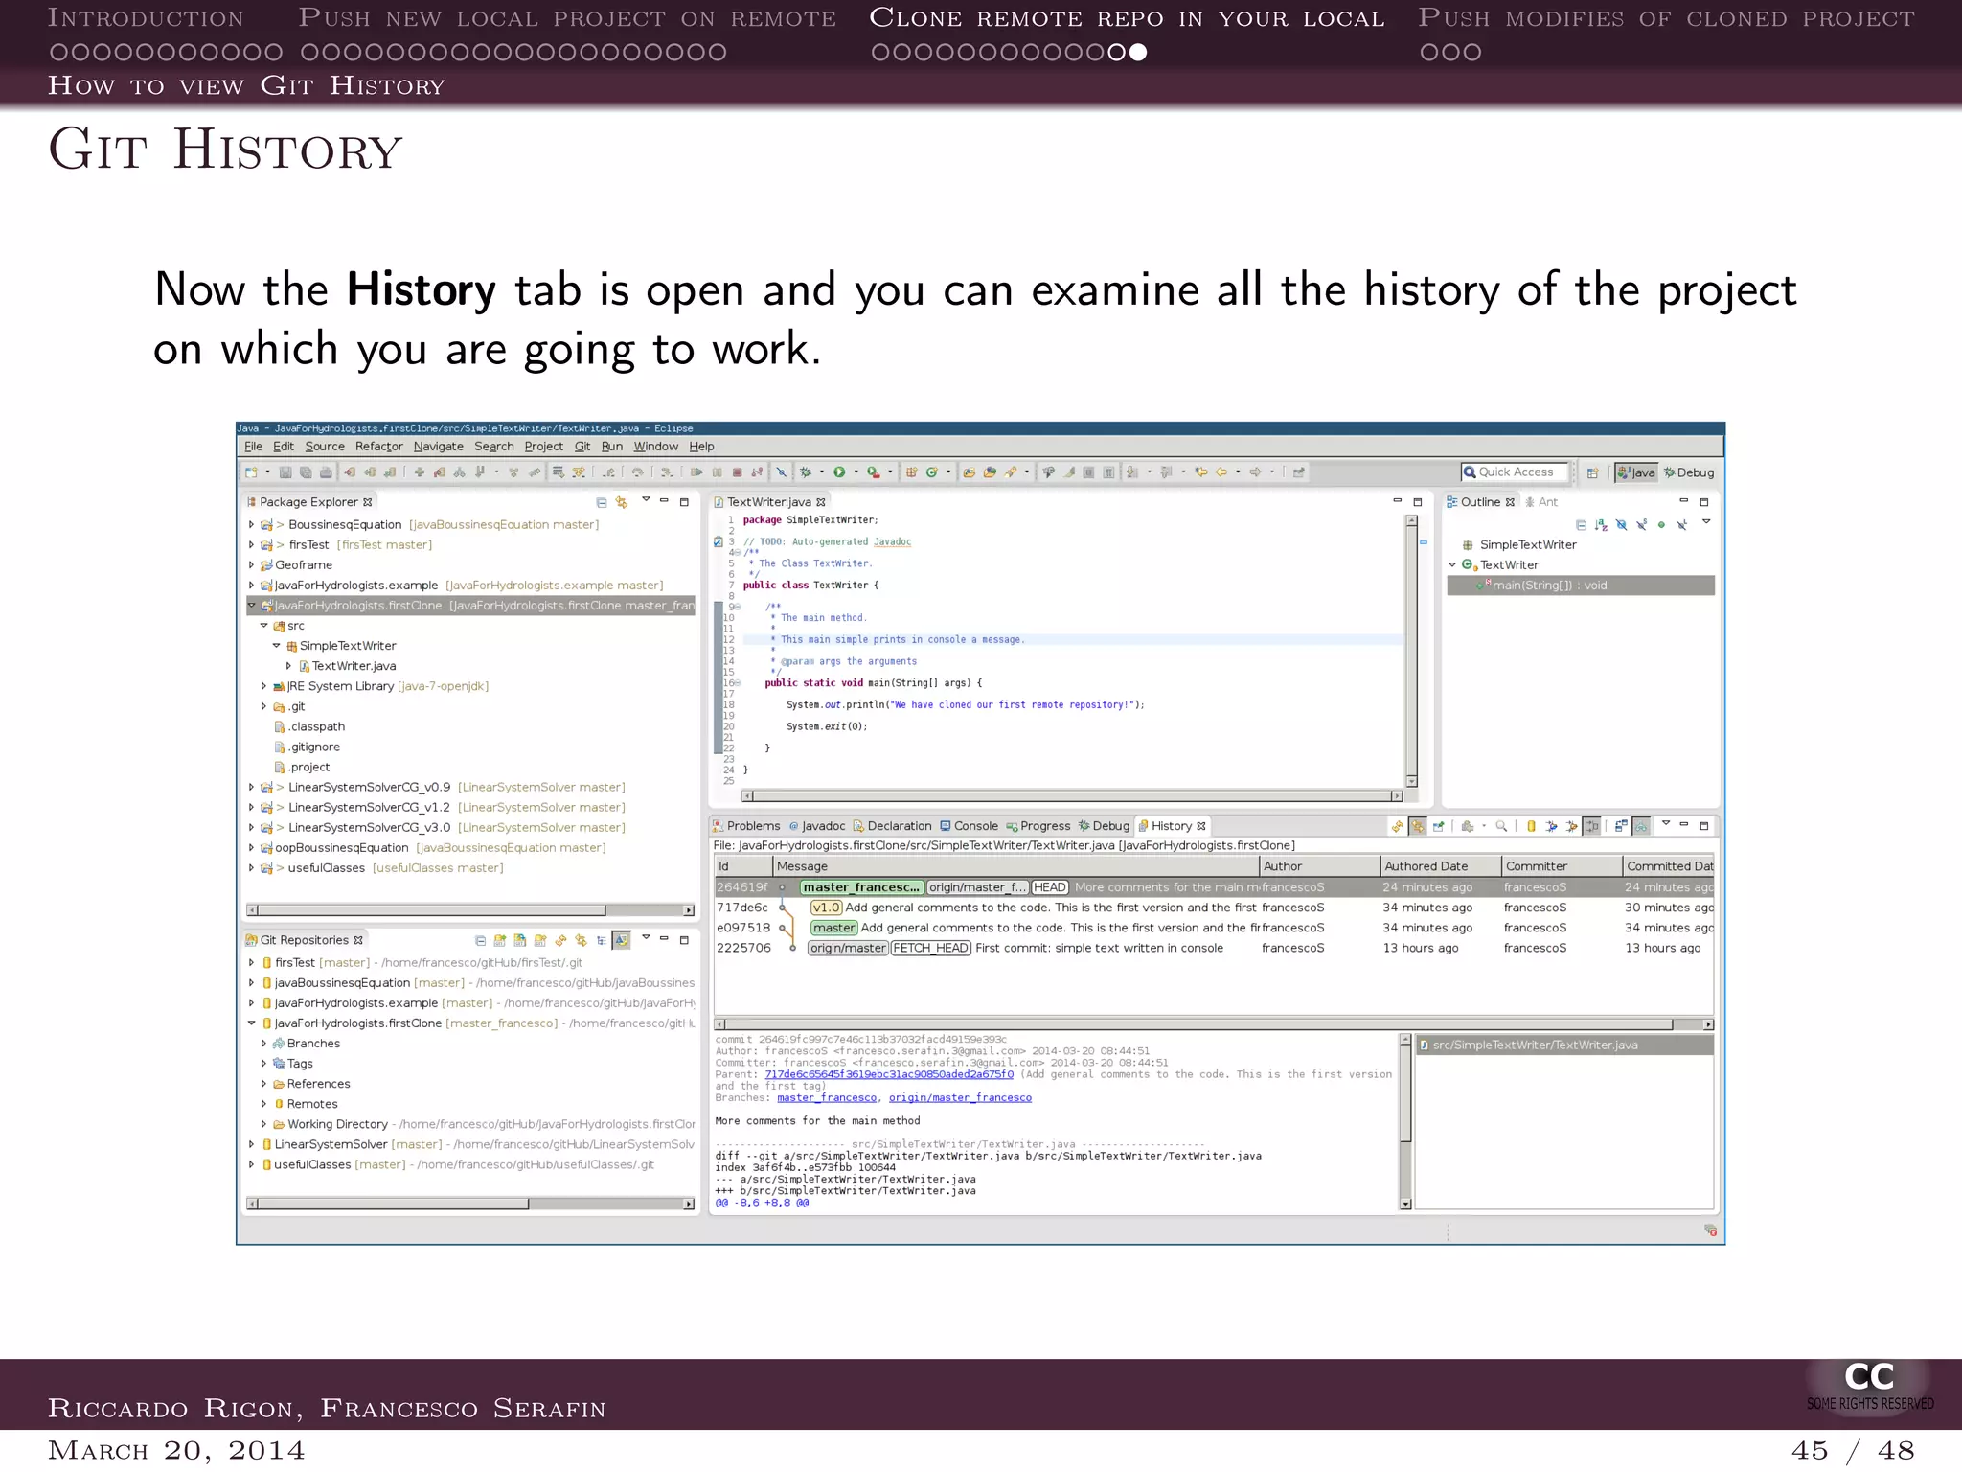The image size is (1962, 1472).
Task: Click the Last Edit Location arrow icon
Action: 1201,472
